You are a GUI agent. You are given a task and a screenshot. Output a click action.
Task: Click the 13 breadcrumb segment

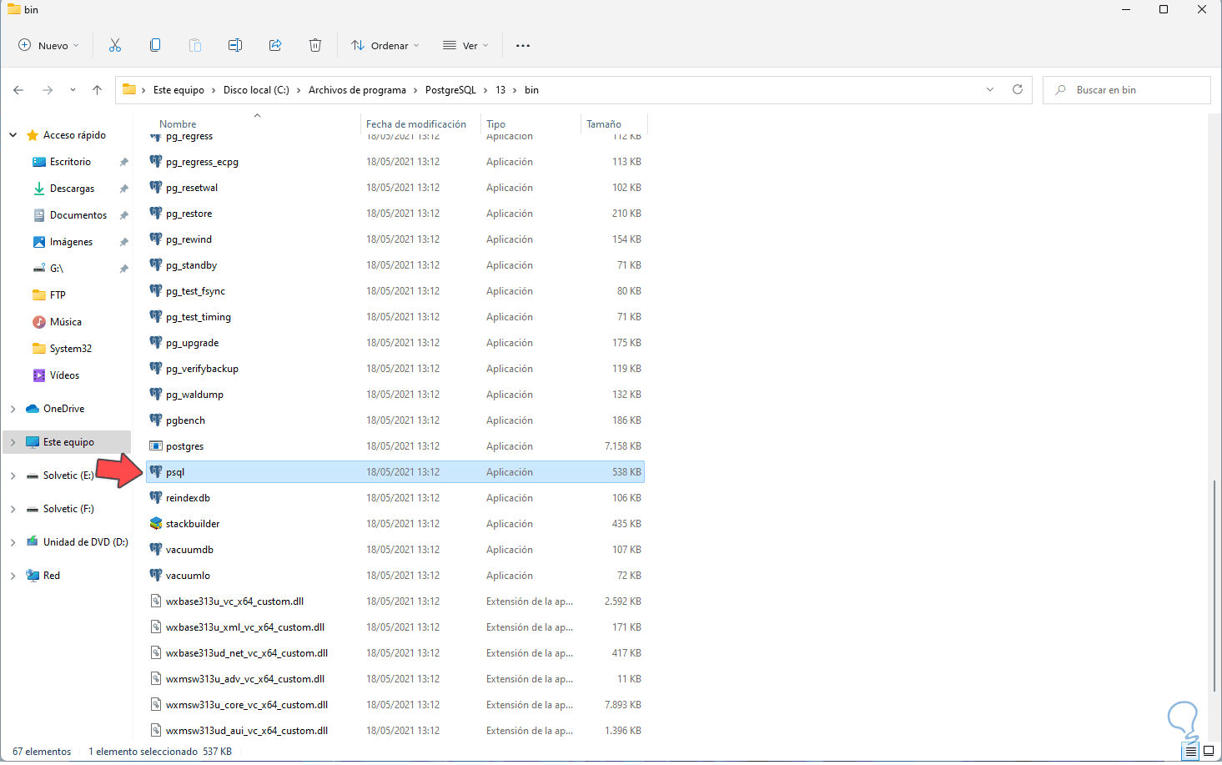500,90
